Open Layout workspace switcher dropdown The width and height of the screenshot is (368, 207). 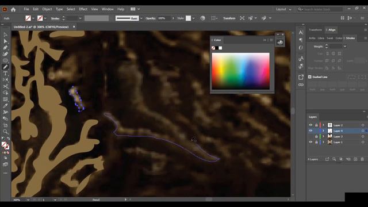[x=283, y=9]
